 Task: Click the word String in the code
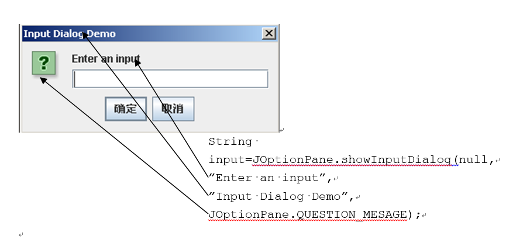[x=230, y=141]
